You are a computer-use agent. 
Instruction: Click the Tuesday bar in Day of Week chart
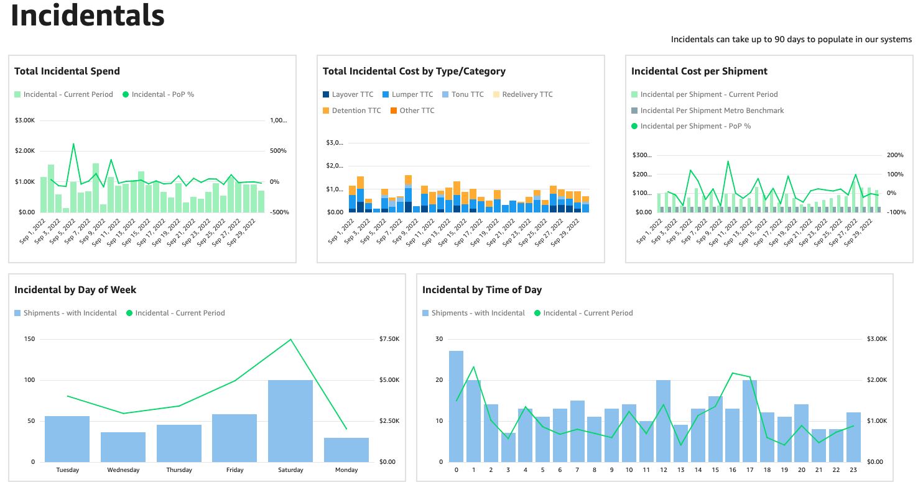67,438
